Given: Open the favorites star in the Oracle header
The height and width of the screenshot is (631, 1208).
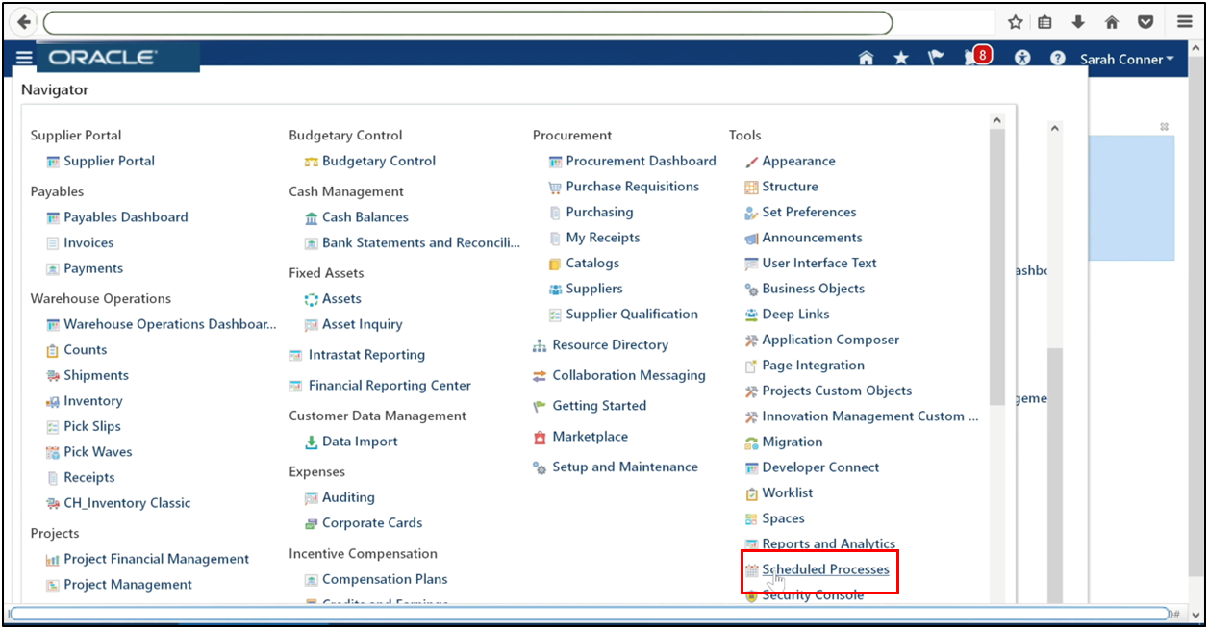Looking at the screenshot, I should (x=900, y=57).
